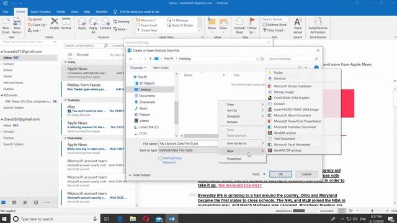Click the New folder button
The width and height of the screenshot is (397, 223).
(161, 68)
